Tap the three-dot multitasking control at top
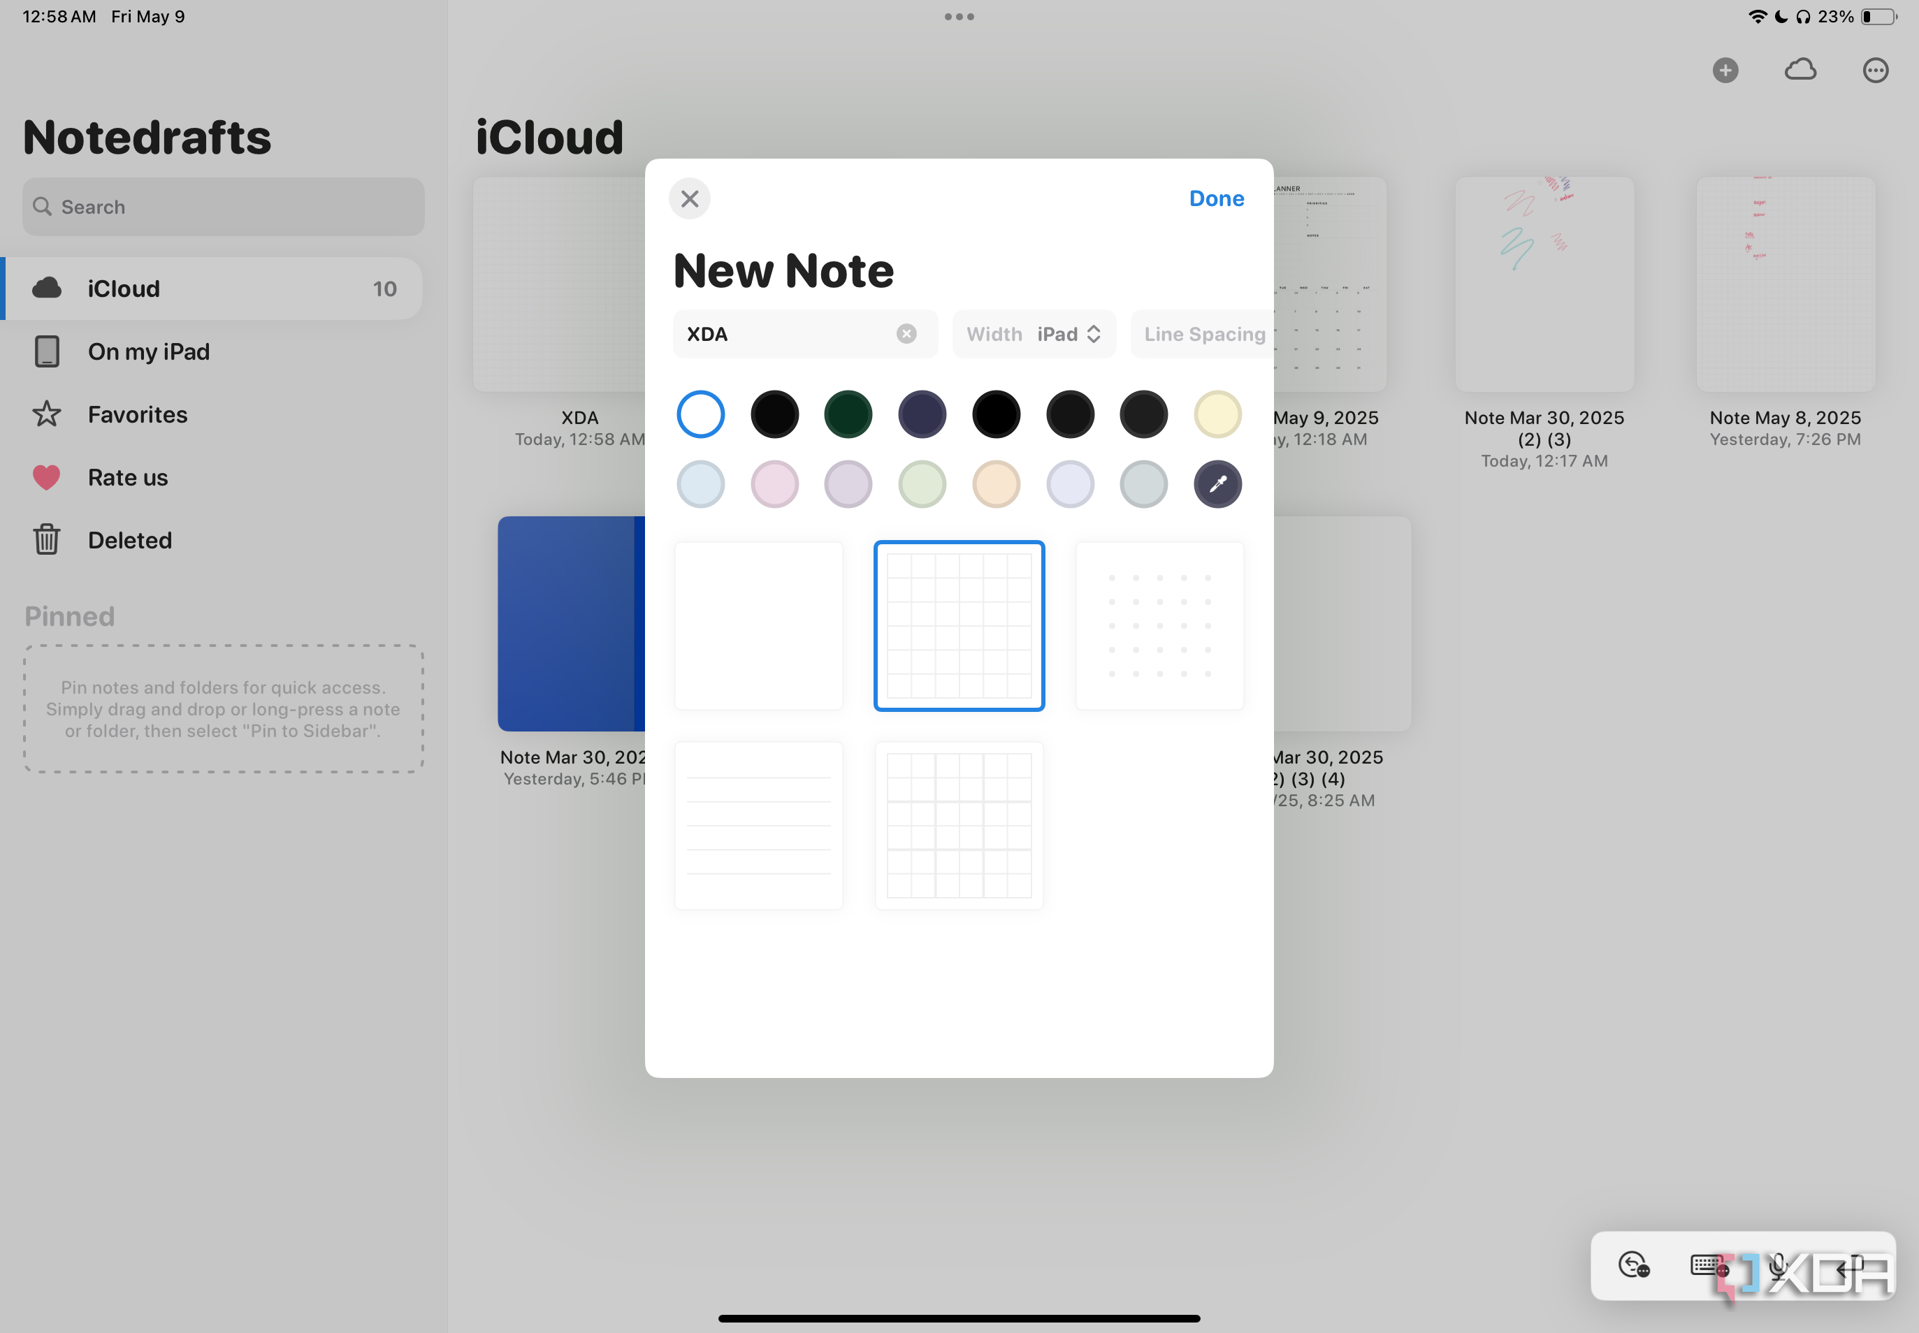The image size is (1919, 1333). coord(959,17)
